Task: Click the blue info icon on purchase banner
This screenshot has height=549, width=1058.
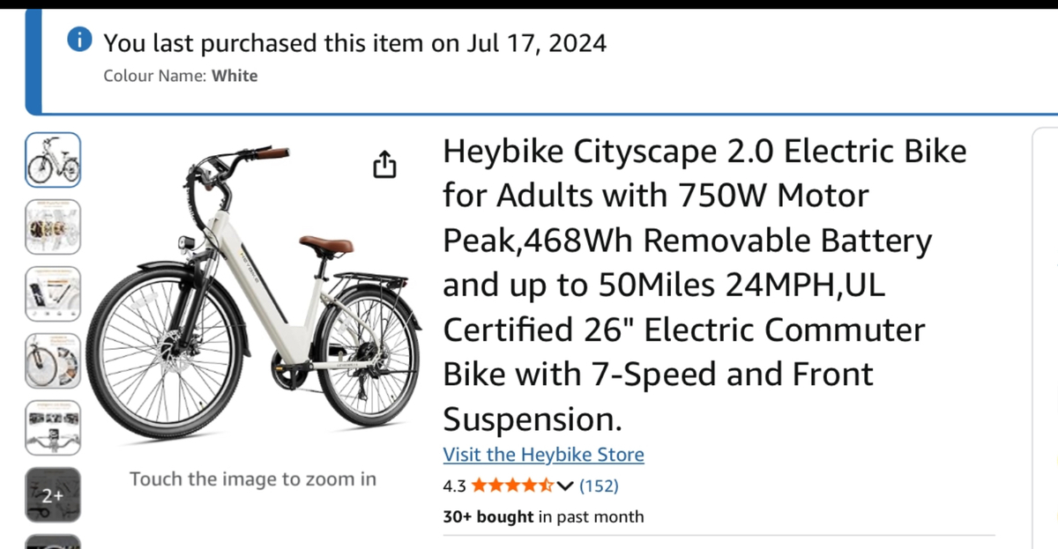Action: click(80, 39)
